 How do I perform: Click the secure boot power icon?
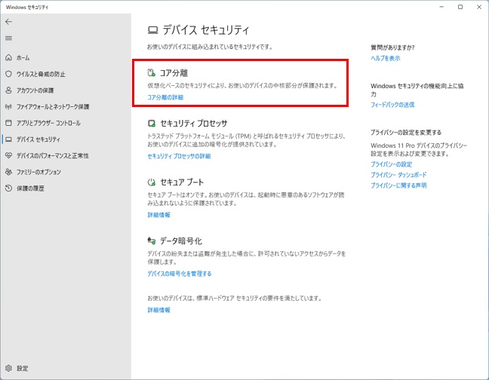point(151,182)
